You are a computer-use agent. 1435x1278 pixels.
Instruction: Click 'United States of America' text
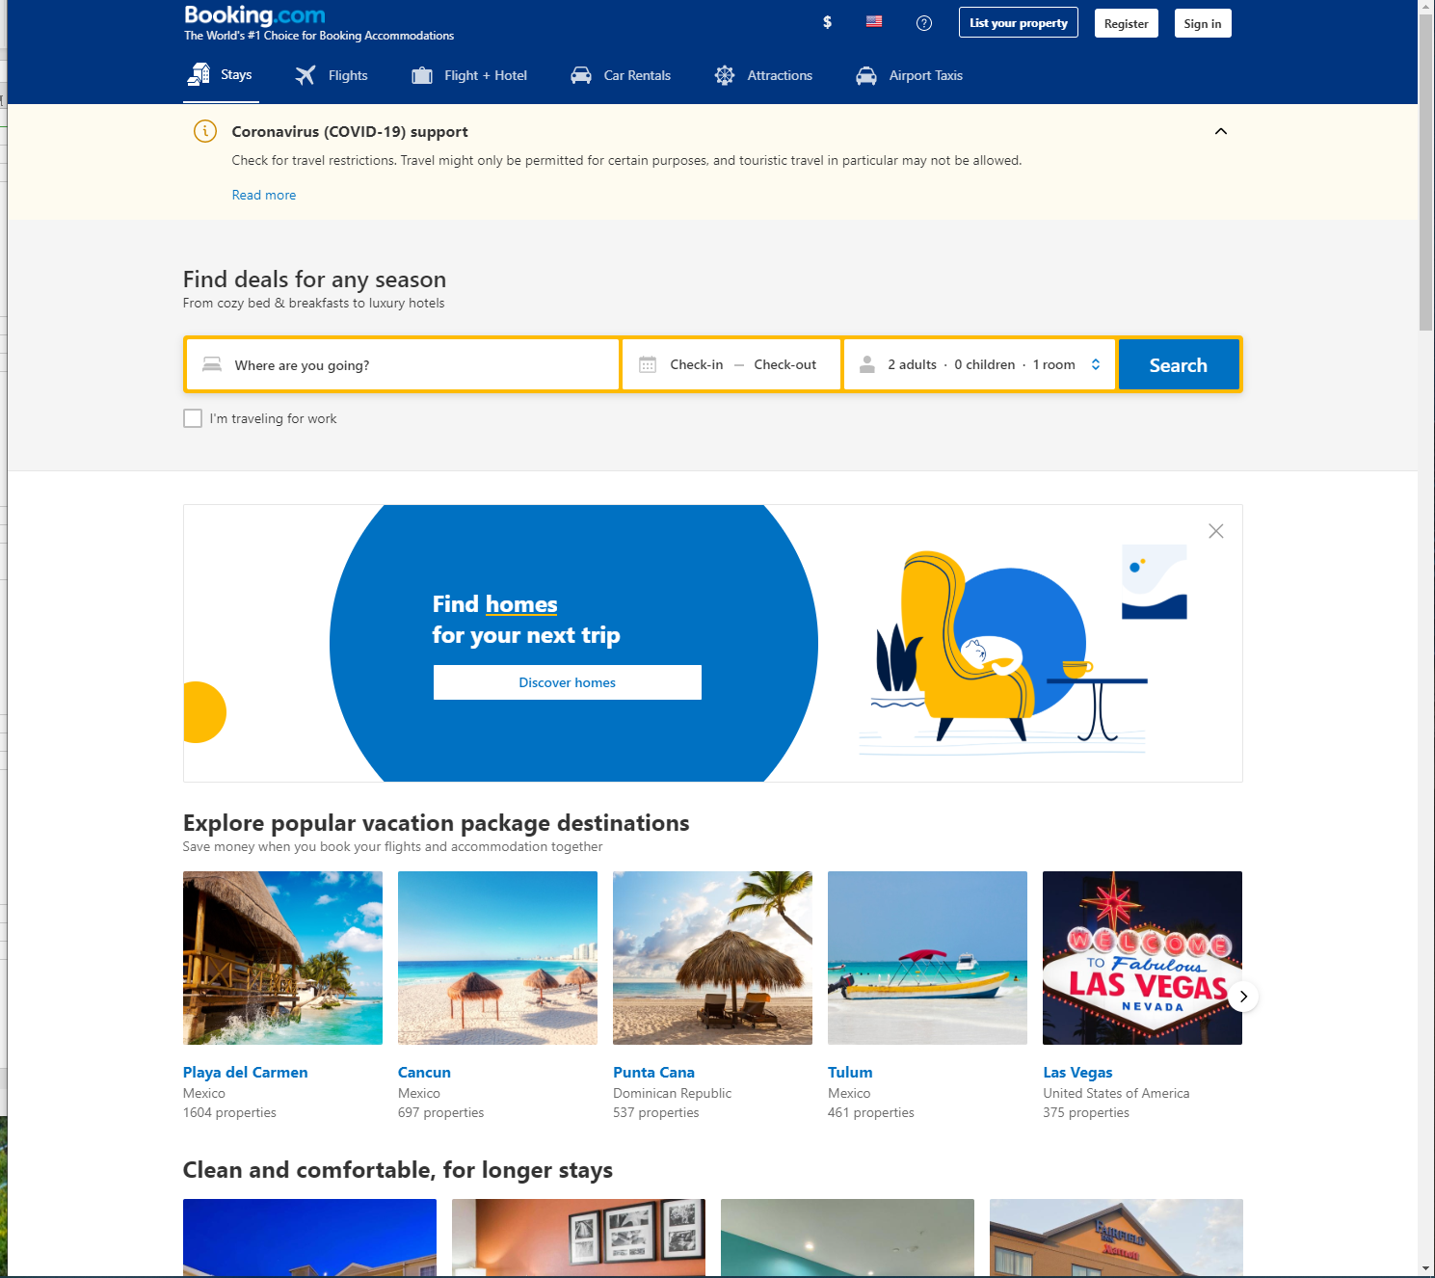[1116, 1093]
